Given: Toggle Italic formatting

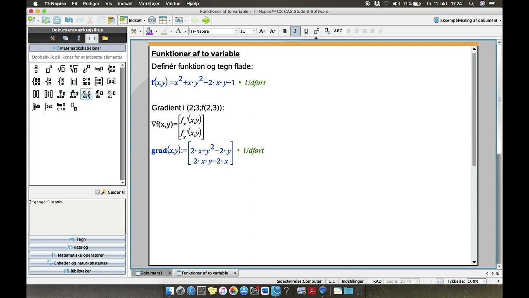Looking at the screenshot, I should (295, 31).
